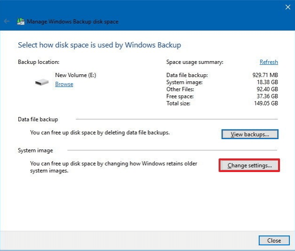Click the Other Files size value 92.40 GB

pos(267,89)
